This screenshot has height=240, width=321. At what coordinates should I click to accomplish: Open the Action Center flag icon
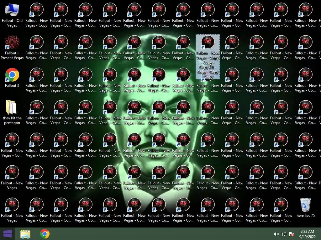pos(292,234)
